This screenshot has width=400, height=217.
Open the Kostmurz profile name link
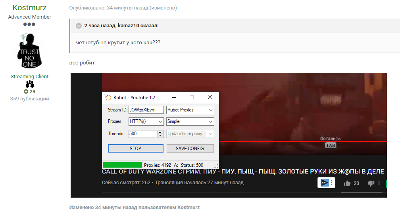pyautogui.click(x=29, y=8)
